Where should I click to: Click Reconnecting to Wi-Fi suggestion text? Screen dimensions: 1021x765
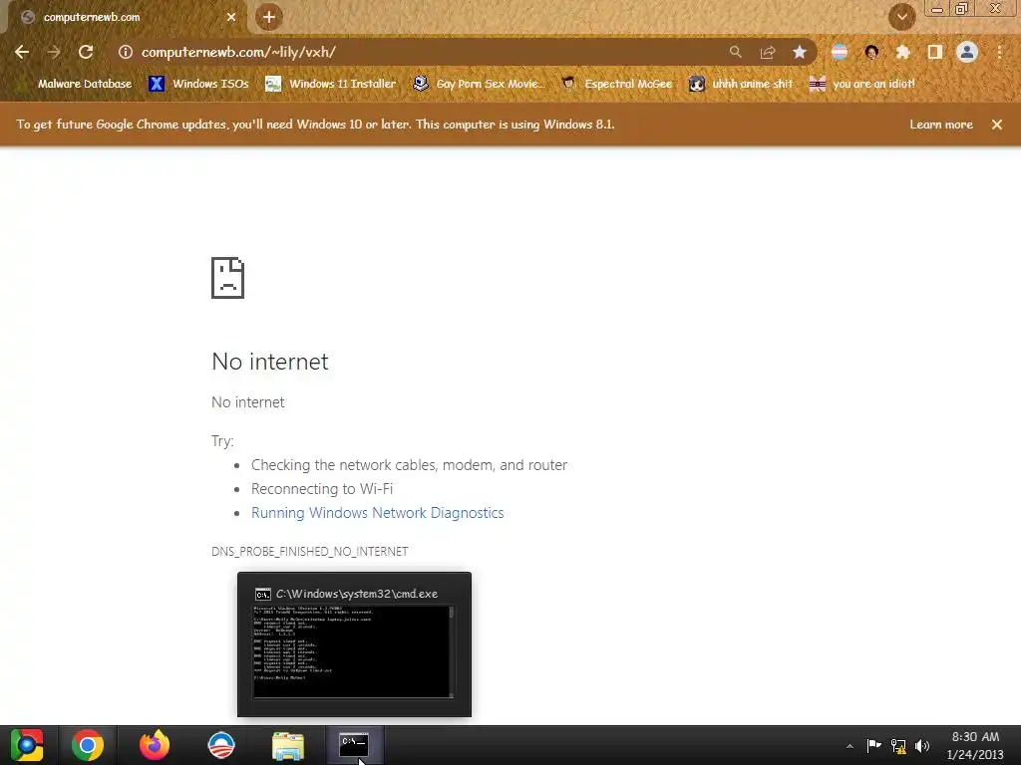(322, 489)
